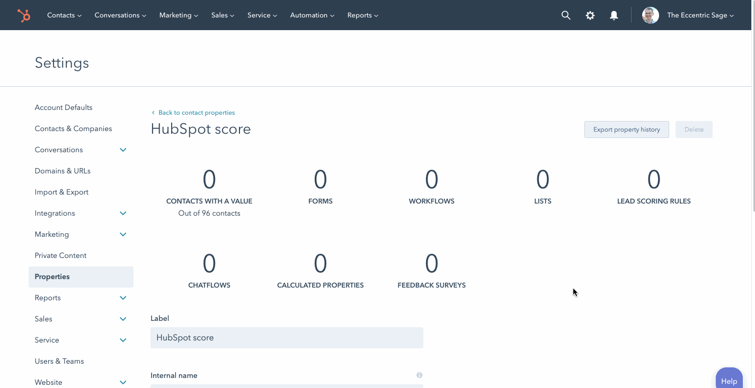Click the back chevron before contact properties
Screen dimensions: 755x388
tap(153, 112)
